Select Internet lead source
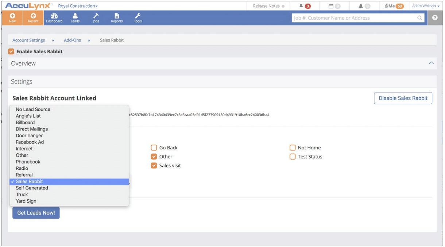The image size is (445, 247). 69,149
